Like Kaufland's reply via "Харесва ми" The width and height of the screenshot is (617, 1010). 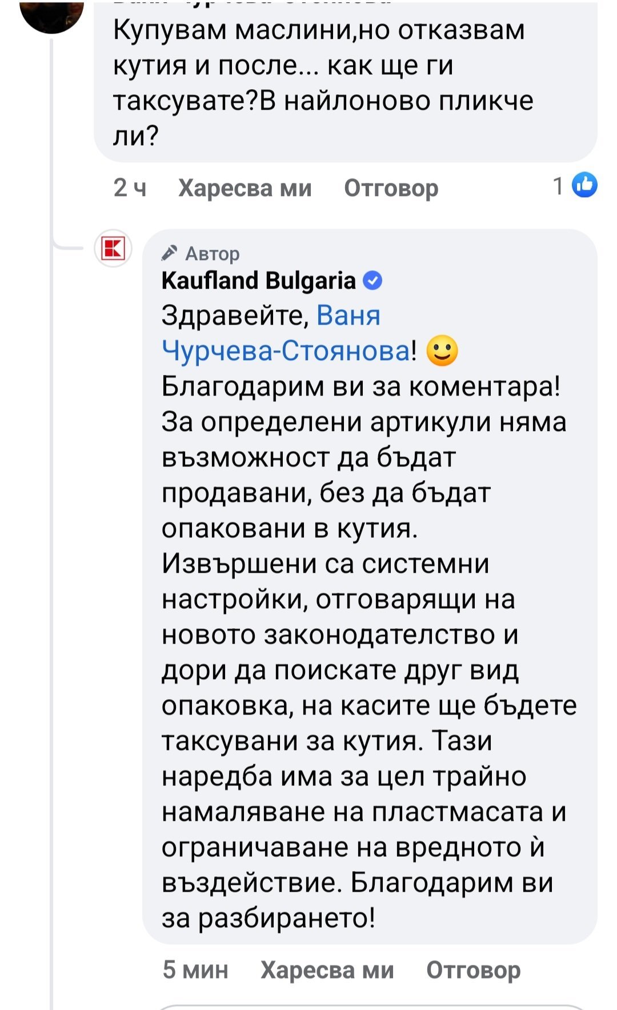[327, 970]
